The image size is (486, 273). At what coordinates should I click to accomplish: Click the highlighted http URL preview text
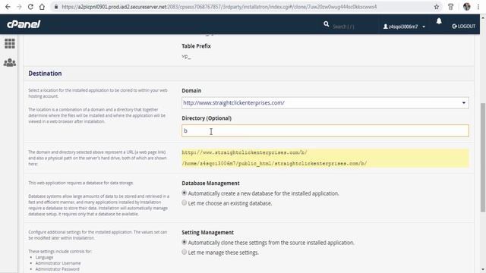click(245, 152)
